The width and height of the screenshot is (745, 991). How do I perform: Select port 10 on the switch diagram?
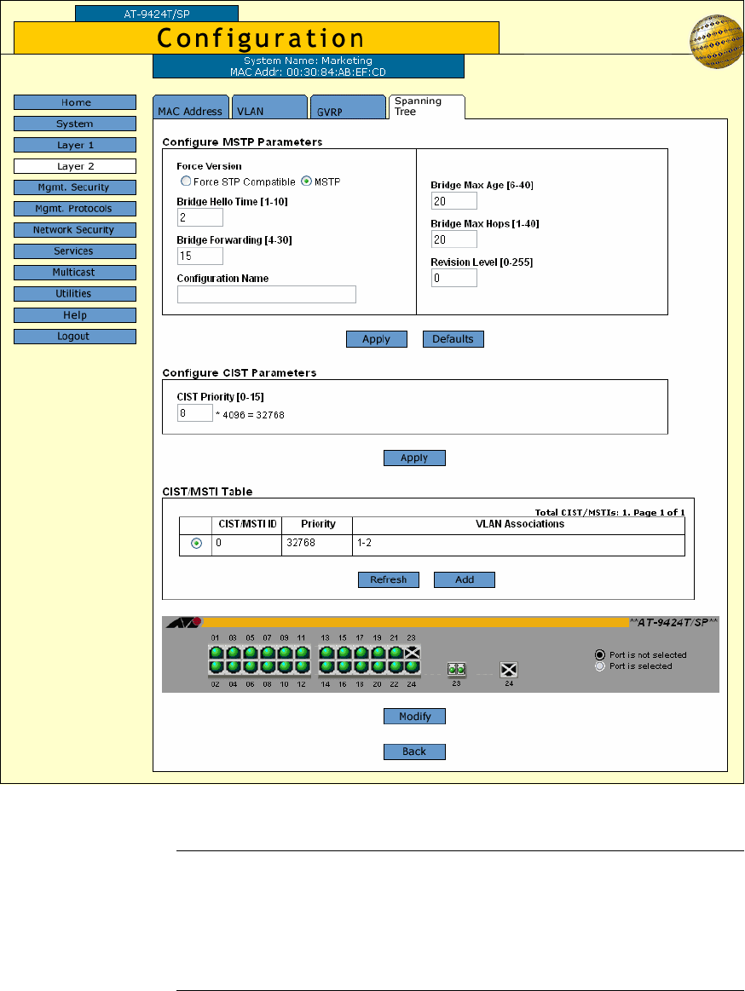pyautogui.click(x=285, y=667)
